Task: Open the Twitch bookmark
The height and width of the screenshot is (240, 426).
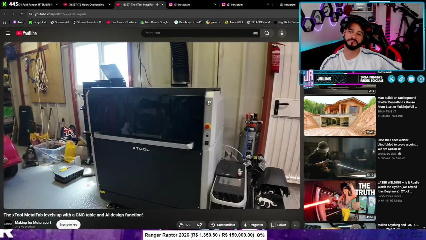Action: tap(19, 22)
